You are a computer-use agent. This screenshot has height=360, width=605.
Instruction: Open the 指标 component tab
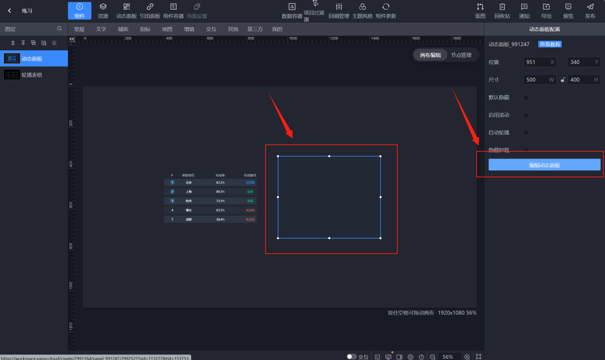[x=145, y=29]
